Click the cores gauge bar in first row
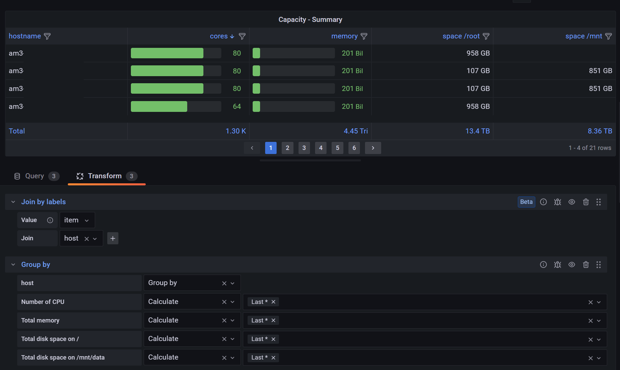This screenshot has width=620, height=370. pos(167,53)
